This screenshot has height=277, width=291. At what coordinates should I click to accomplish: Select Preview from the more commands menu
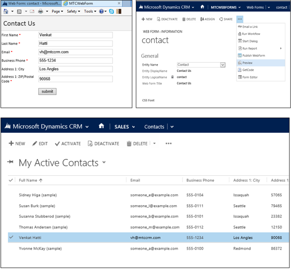point(248,62)
